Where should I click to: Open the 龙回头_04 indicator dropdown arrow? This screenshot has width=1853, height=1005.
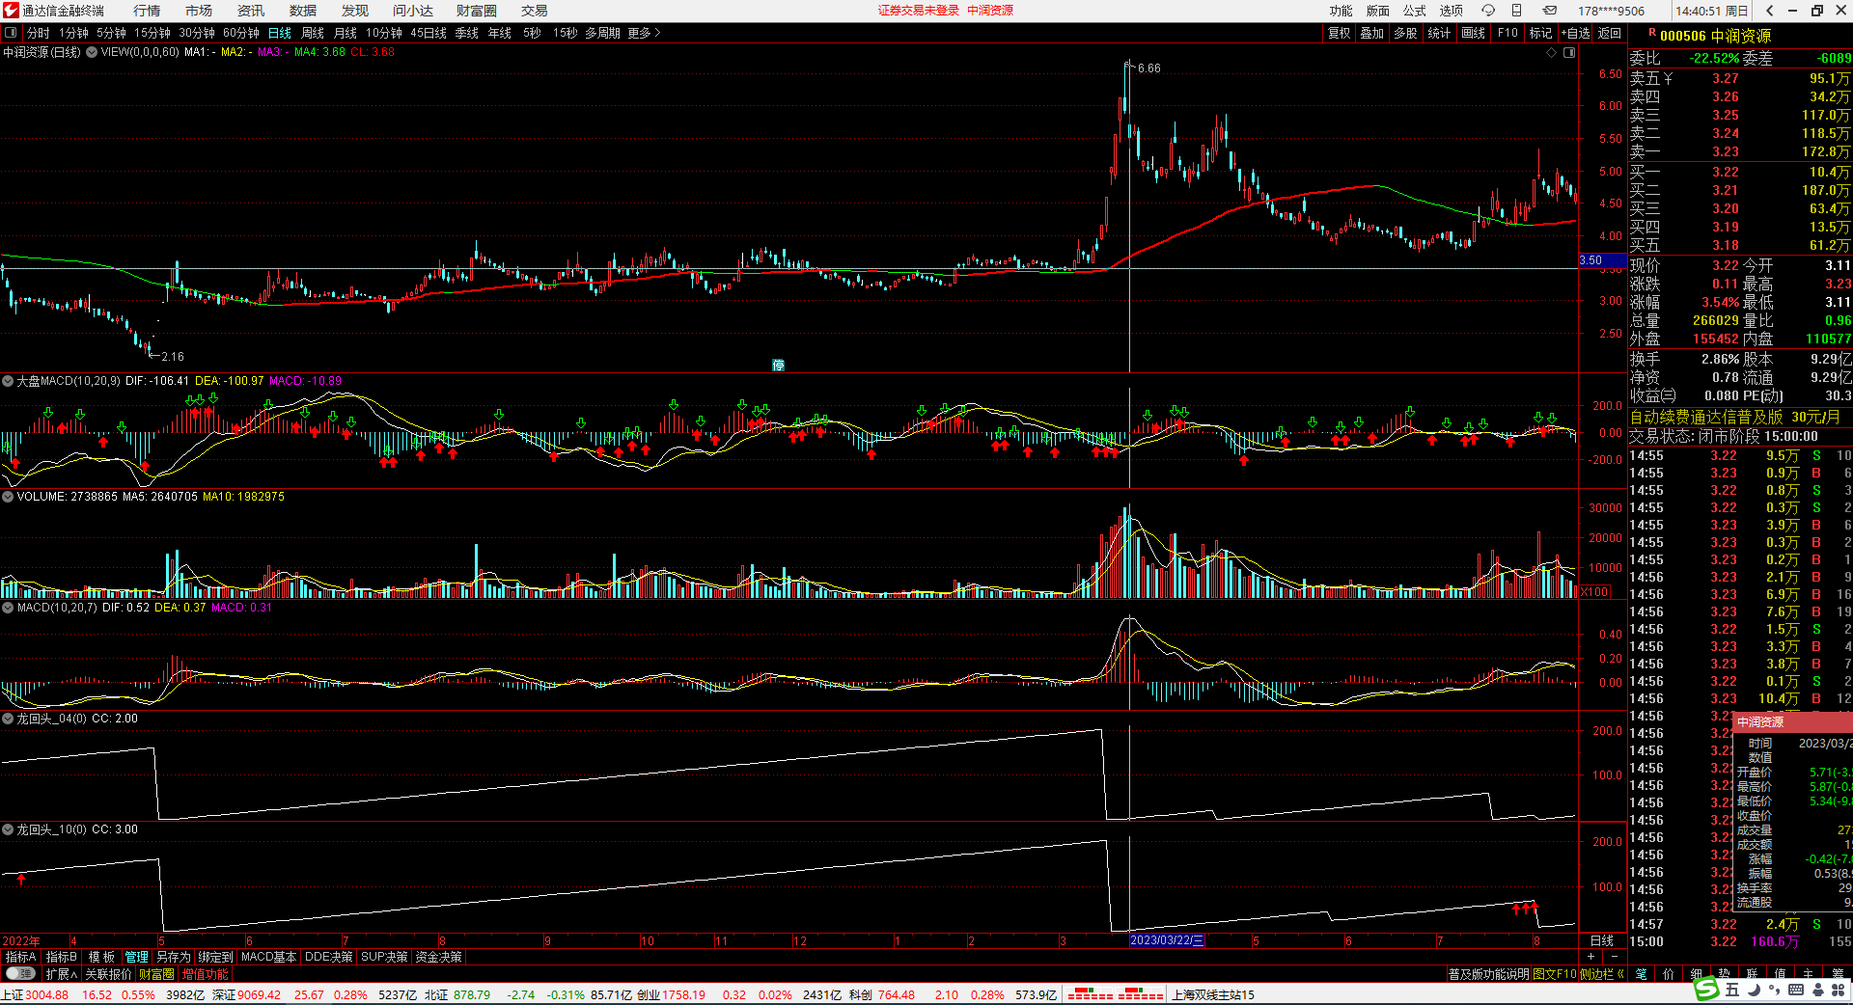click(x=8, y=719)
